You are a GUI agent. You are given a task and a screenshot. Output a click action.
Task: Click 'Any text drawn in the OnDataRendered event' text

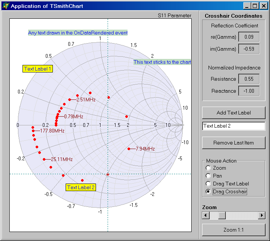[78, 33]
